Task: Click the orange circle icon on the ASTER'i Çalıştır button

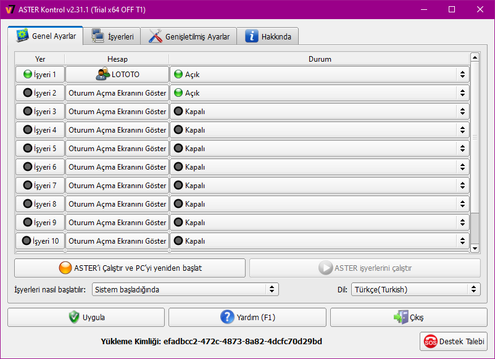Action: click(x=65, y=268)
